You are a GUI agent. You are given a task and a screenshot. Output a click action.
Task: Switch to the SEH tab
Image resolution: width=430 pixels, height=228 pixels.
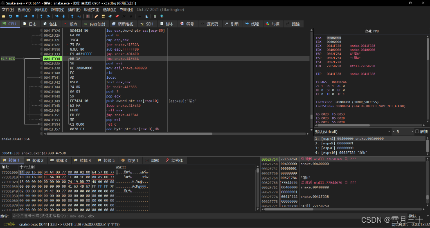click(147, 24)
